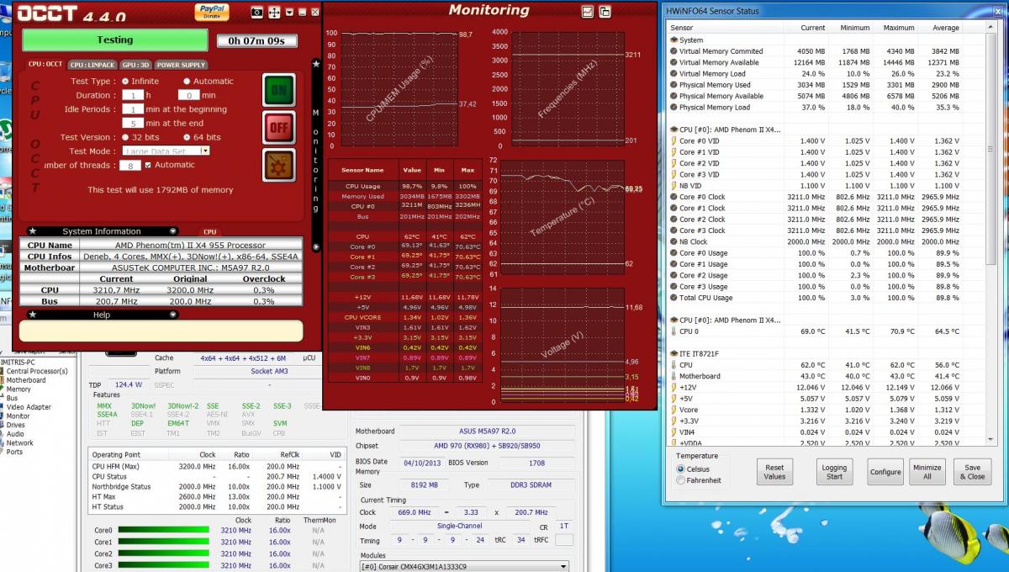Viewport: 1009px width, 572px height.
Task: Select Fahrenheit temperature unit
Action: tap(680, 480)
